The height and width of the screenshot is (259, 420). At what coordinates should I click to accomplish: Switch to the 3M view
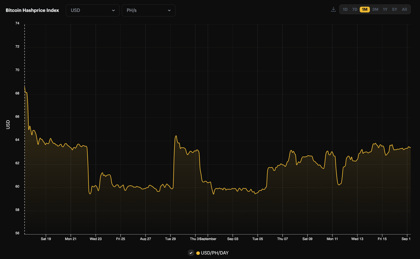pyautogui.click(x=375, y=9)
